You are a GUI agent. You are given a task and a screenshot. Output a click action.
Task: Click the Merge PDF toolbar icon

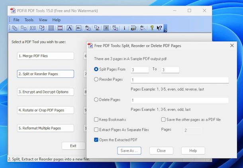coord(15,28)
